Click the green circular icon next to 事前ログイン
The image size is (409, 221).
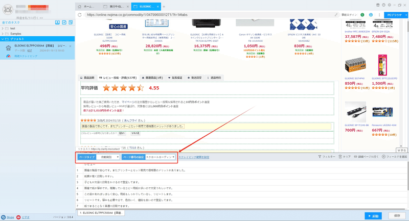[362, 15]
